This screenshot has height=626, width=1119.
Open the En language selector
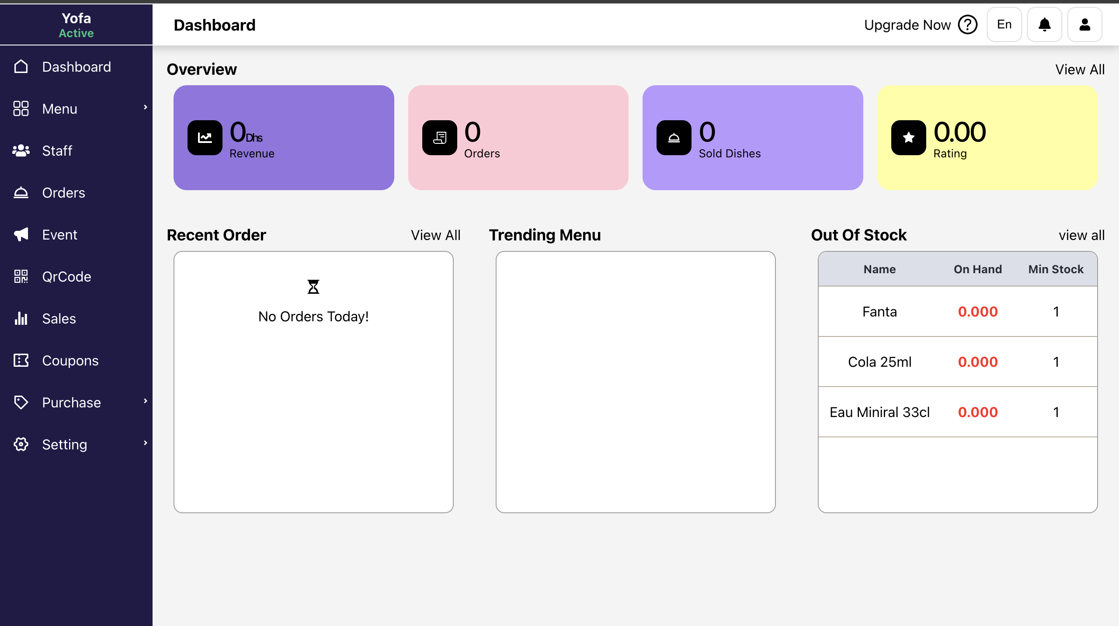1004,25
